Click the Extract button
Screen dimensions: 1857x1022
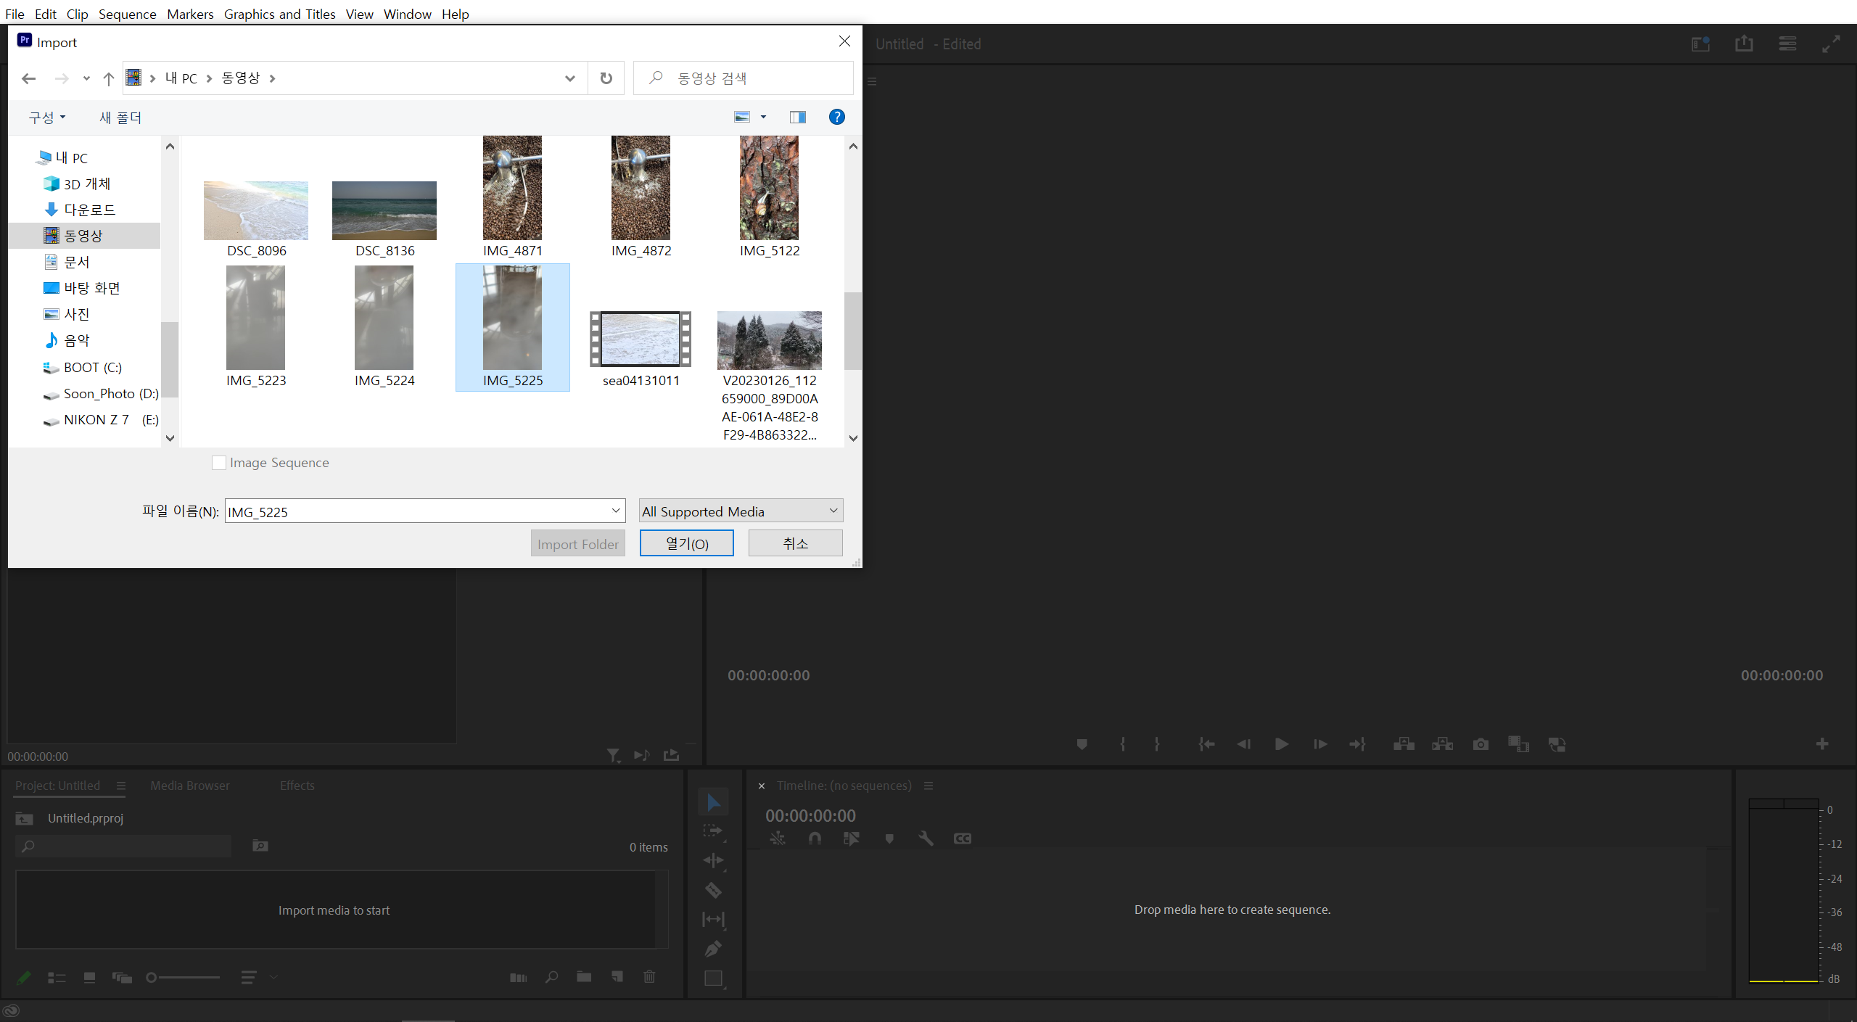coord(1442,744)
